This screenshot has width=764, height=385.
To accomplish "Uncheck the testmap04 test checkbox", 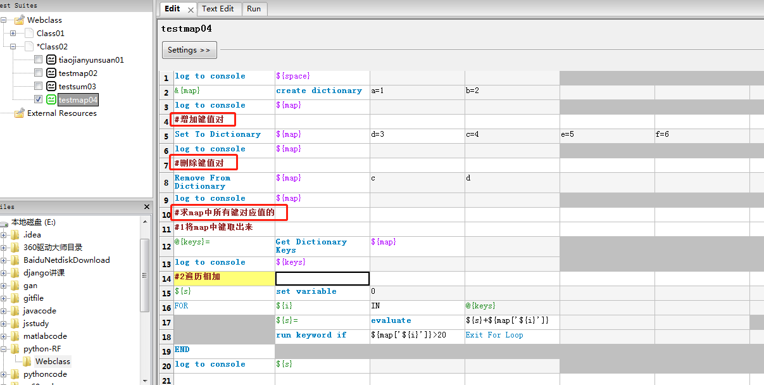I will [39, 99].
